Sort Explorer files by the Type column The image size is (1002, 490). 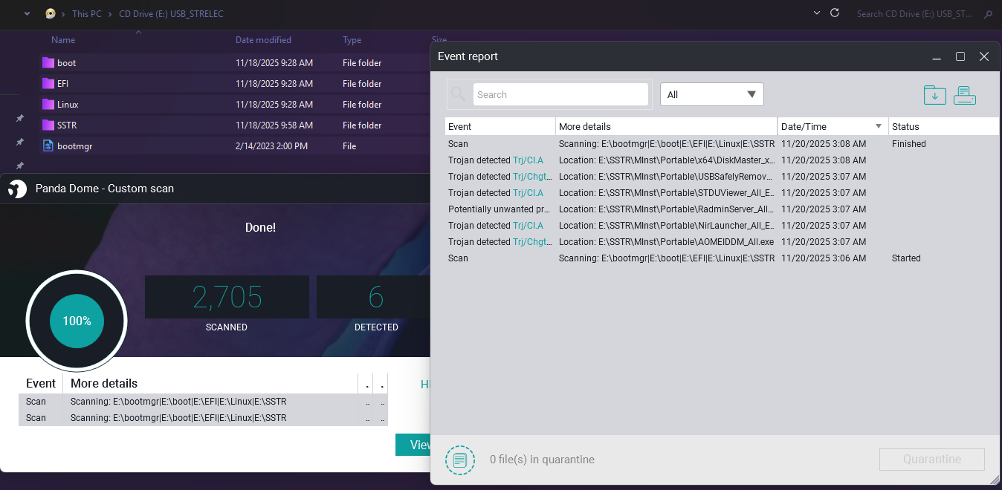pos(352,40)
